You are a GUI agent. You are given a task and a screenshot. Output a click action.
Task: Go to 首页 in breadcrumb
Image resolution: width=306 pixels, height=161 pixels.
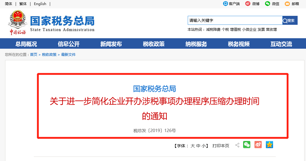(x=34, y=55)
